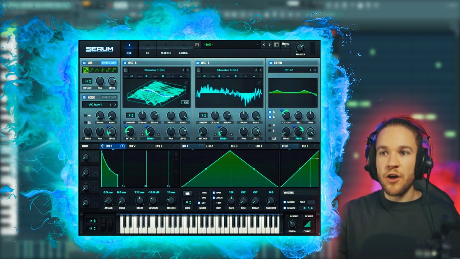
Task: Click the ENV 1 drag-to-assign cross icon
Action: [x=103, y=146]
